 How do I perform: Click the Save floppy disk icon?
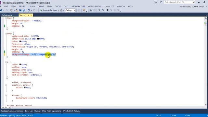point(20,10)
